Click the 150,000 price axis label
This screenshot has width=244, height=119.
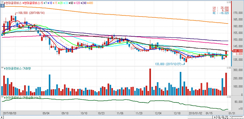(x=238, y=40)
